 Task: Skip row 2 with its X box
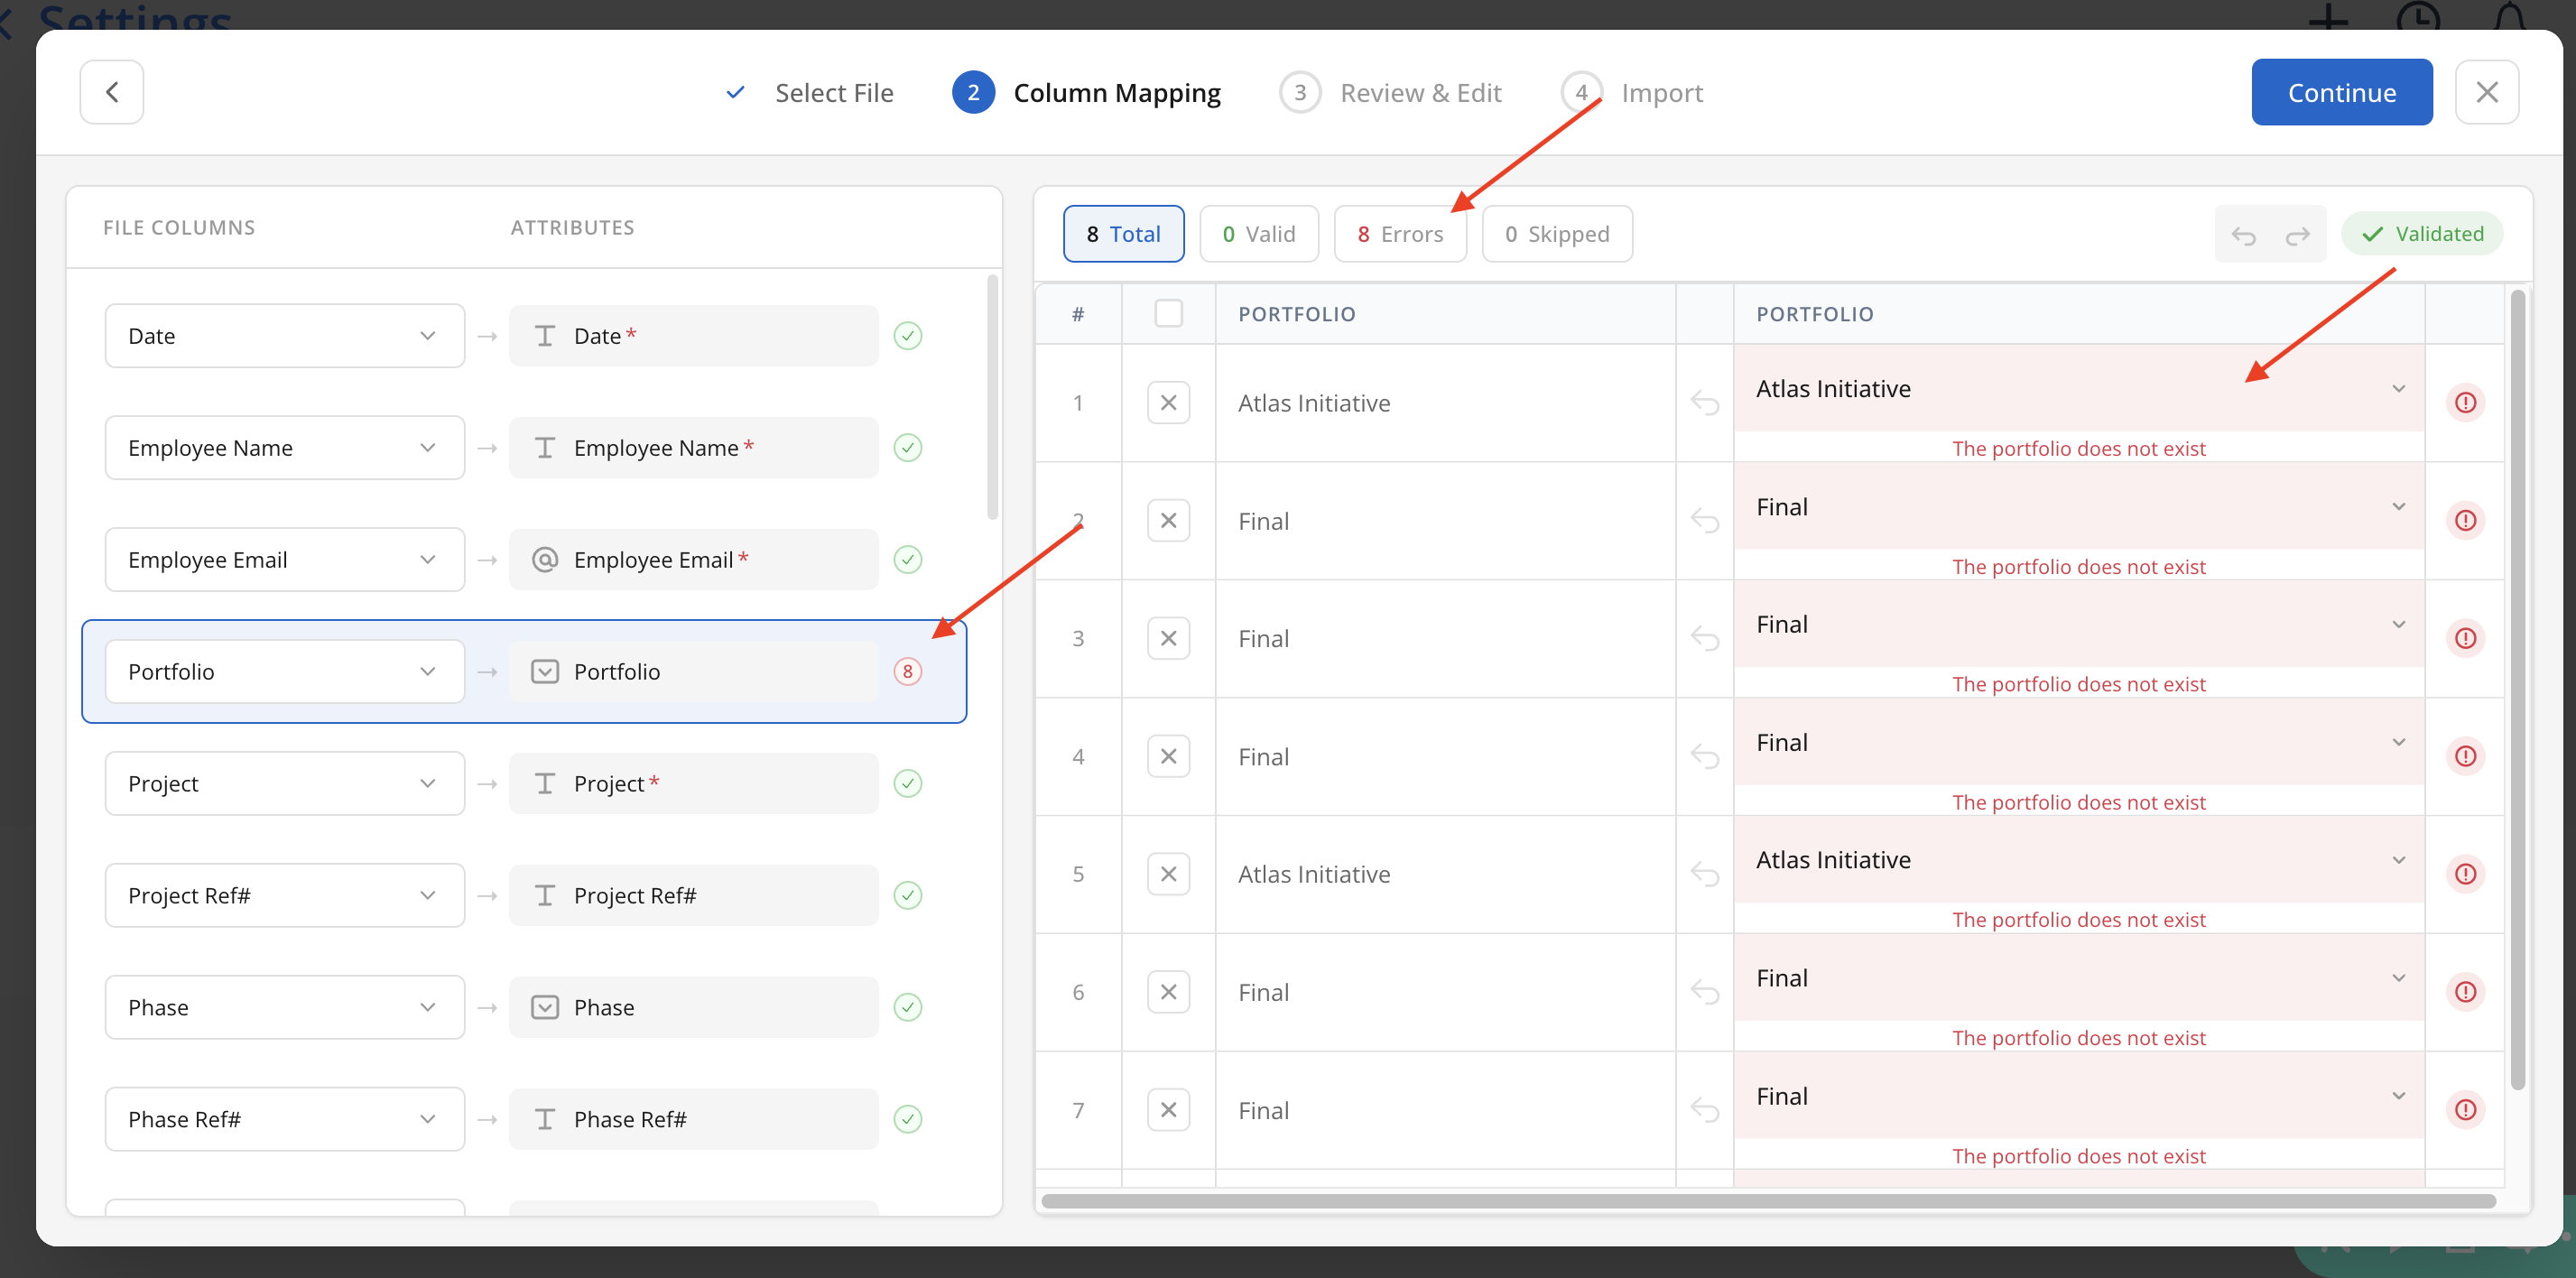tap(1168, 521)
